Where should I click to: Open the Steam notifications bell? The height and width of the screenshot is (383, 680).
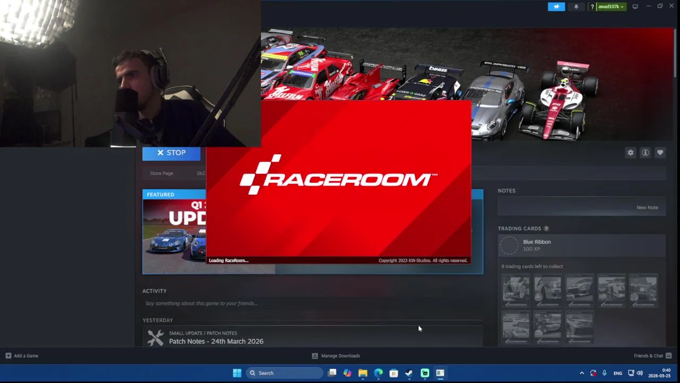pos(576,6)
